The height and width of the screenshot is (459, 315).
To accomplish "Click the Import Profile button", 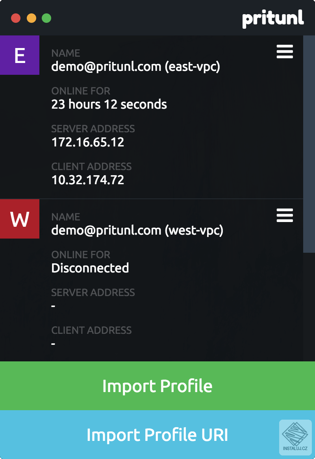I will pyautogui.click(x=157, y=386).
